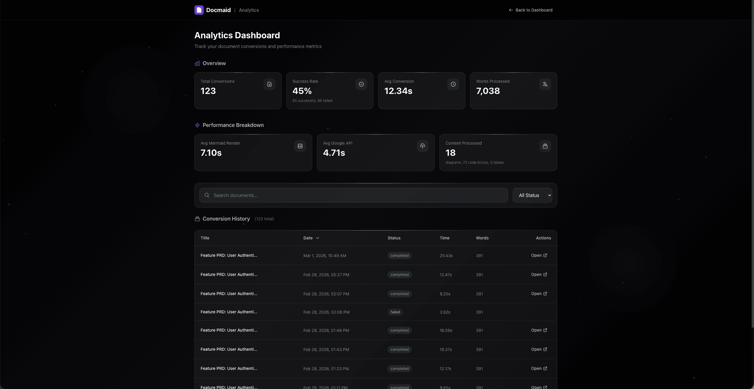This screenshot has width=754, height=389.
Task: Click the translate icon on Words Processed card
Action: click(x=545, y=84)
